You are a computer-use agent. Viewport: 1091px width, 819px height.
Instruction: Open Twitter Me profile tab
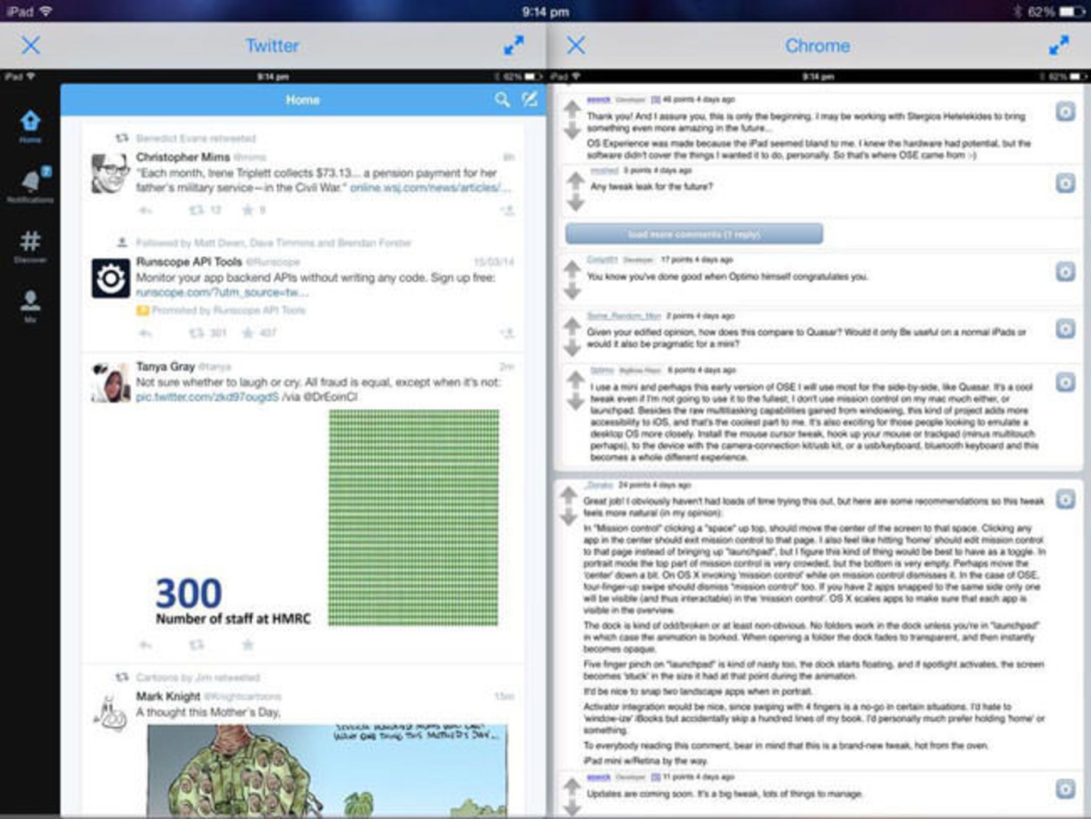tap(30, 306)
